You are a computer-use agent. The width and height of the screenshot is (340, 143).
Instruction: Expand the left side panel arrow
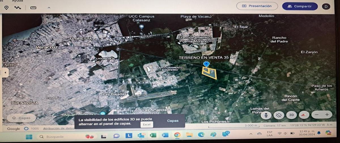tap(5, 72)
